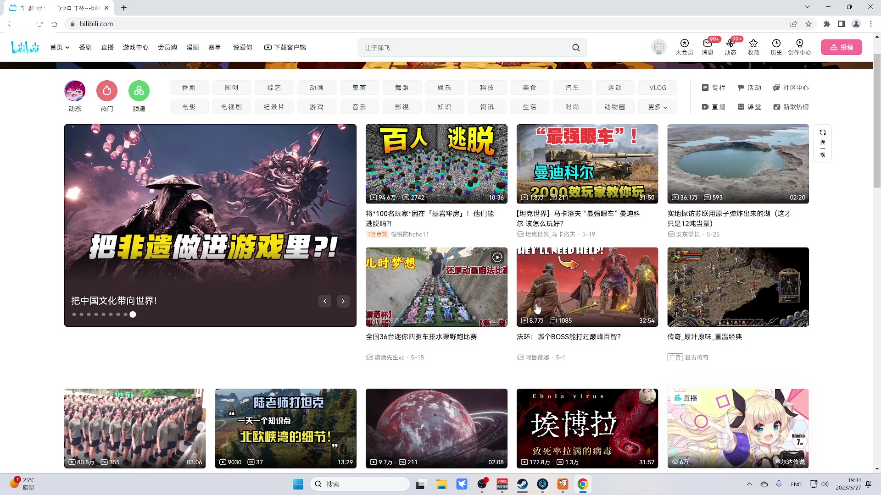881x495 pixels.
Task: Click 换一换 refresh recommendations button
Action: pos(823,143)
